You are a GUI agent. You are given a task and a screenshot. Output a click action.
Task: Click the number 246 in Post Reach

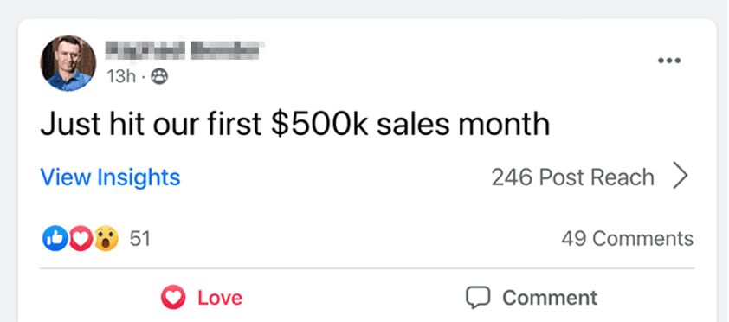pos(511,177)
